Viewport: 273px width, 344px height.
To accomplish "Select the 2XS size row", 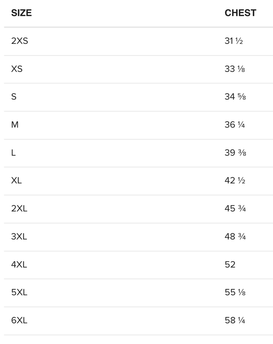I will click(19, 41).
